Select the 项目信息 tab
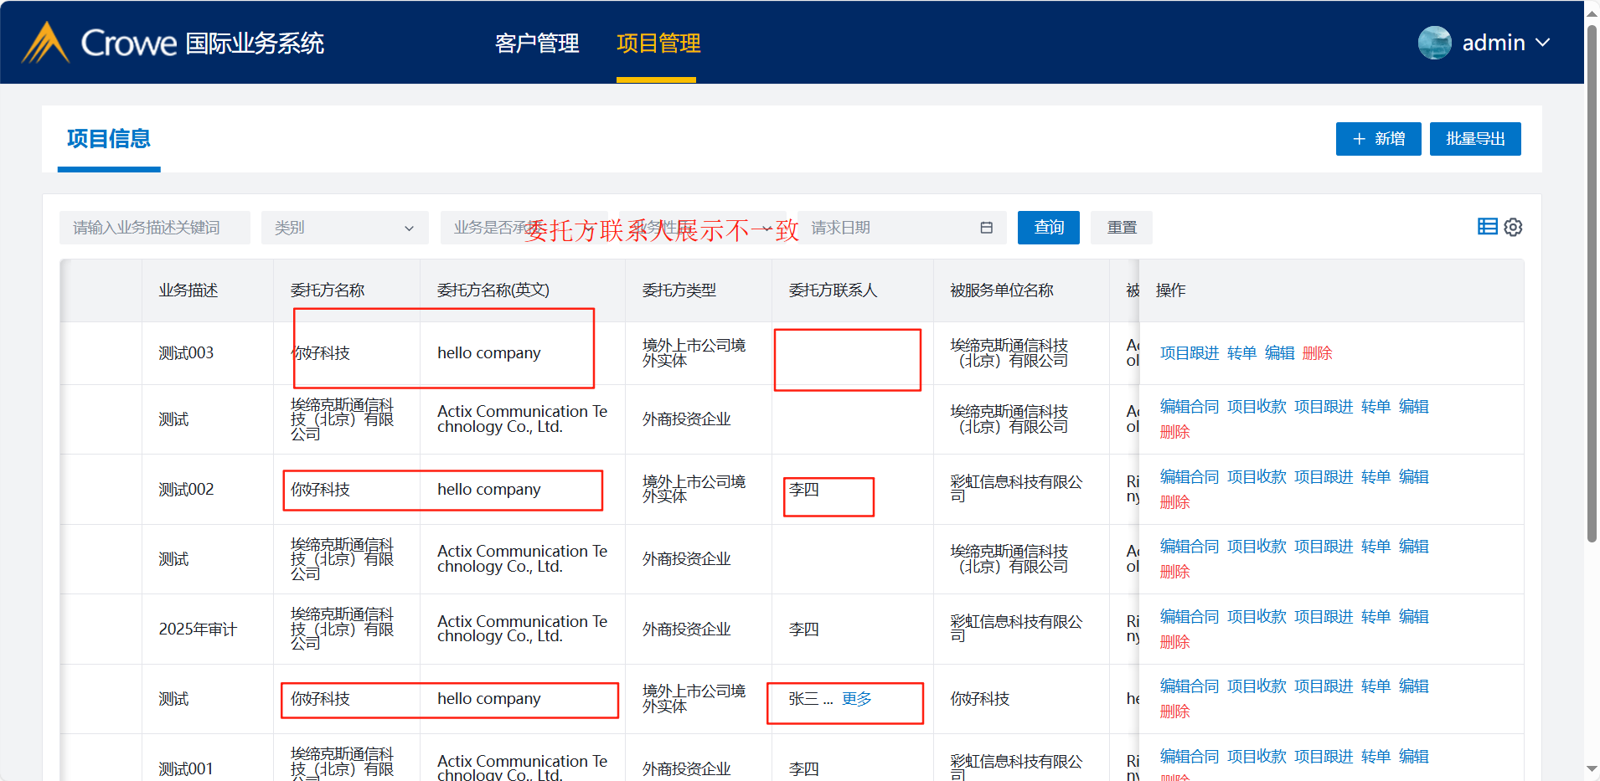The width and height of the screenshot is (1600, 781). point(109,139)
